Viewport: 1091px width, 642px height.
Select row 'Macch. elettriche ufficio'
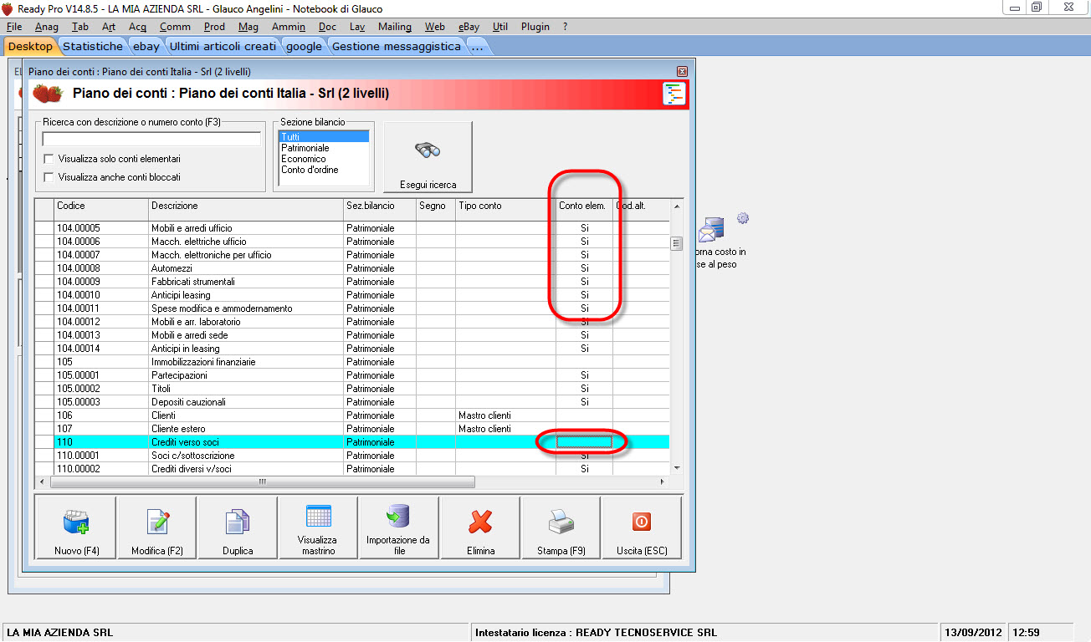(x=351, y=242)
